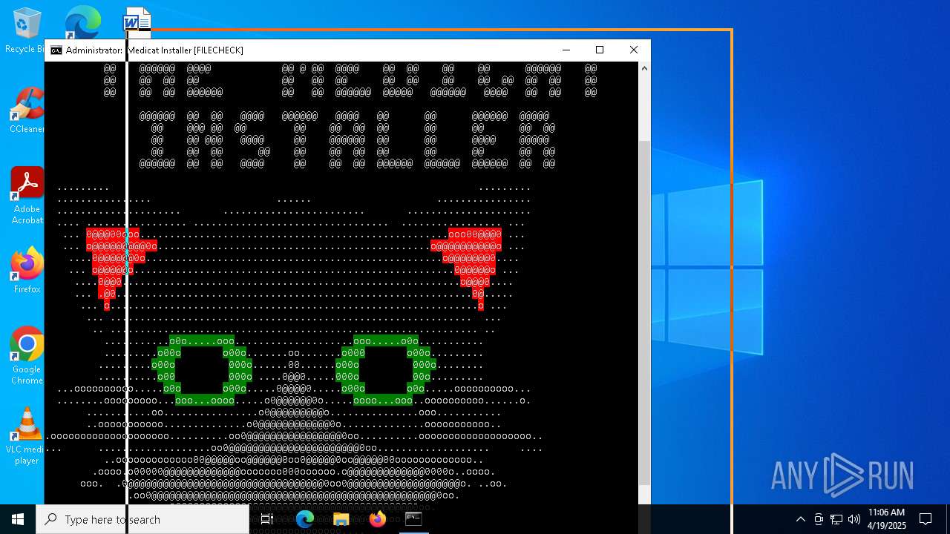Launch the CCleaner desktop shortcut
The image size is (950, 534).
coord(27,110)
